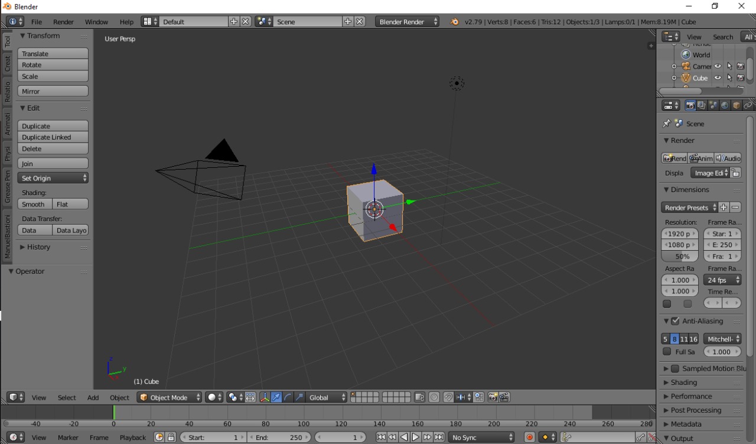
Task: Disable the Anti-Aliasing checkbox
Action: point(675,321)
